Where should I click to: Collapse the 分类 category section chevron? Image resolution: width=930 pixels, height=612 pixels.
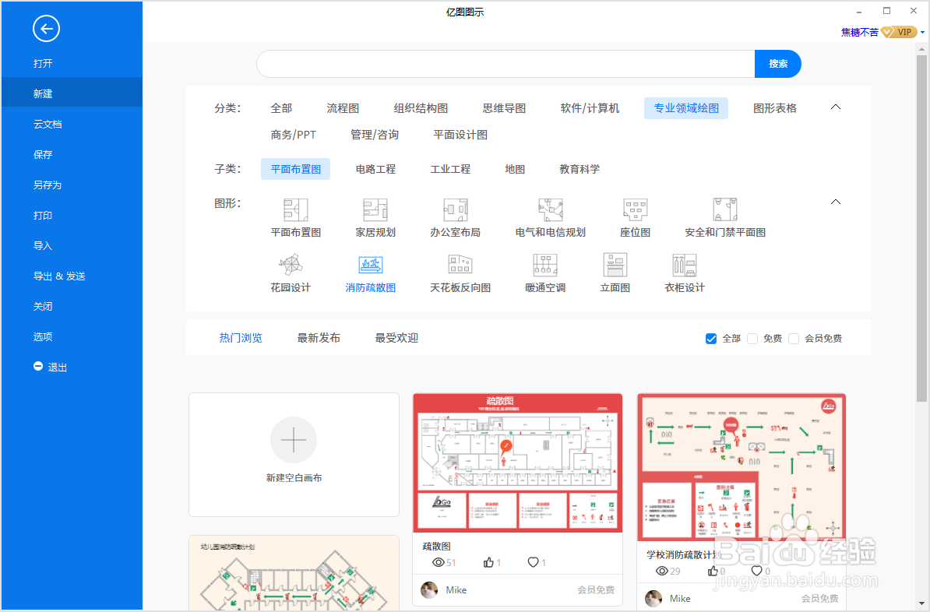point(836,107)
